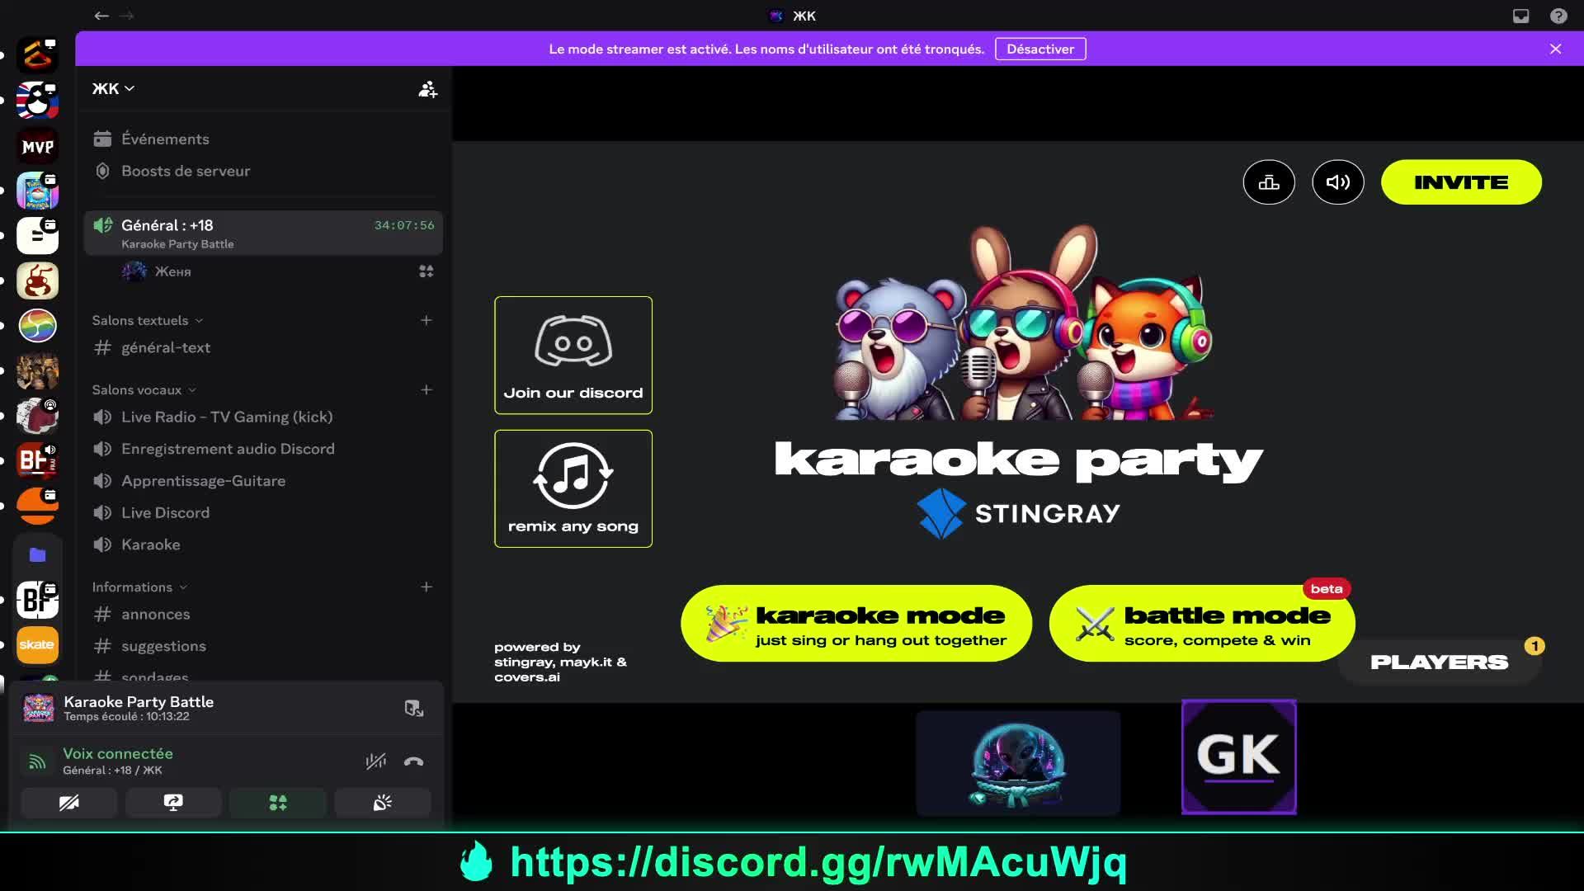The height and width of the screenshot is (891, 1584).
Task: Collapse the Salons textuels category
Action: (148, 320)
